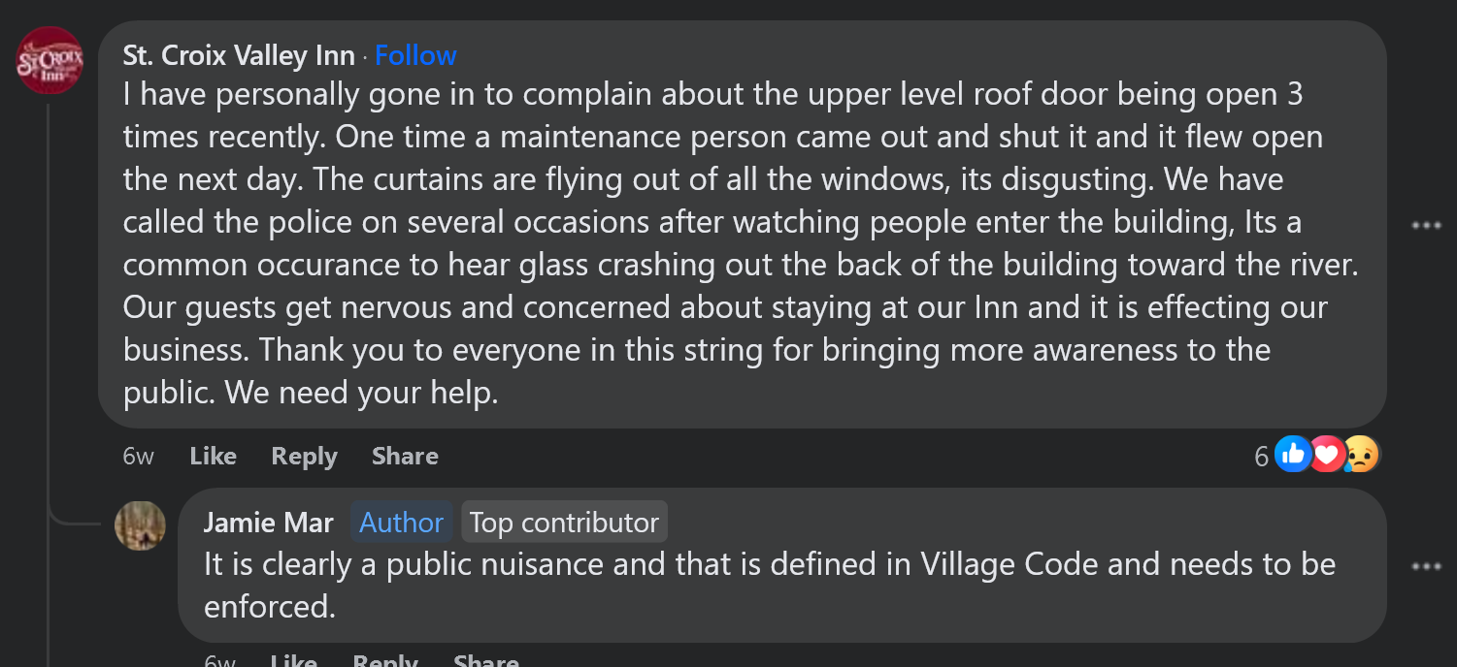The height and width of the screenshot is (667, 1457).
Task: Reply to the St. Croix Valley Inn comment
Action: pyautogui.click(x=304, y=456)
